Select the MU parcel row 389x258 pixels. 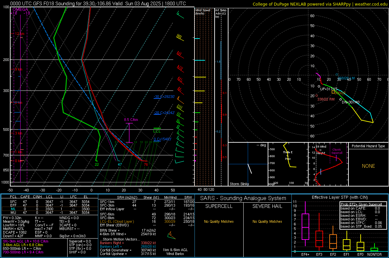click(x=49, y=212)
